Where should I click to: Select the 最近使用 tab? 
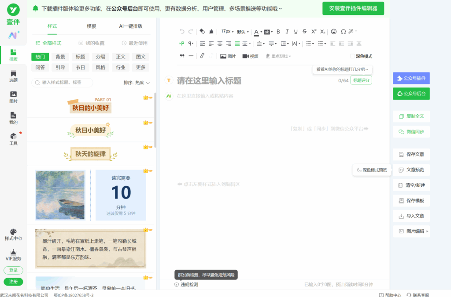(x=135, y=43)
